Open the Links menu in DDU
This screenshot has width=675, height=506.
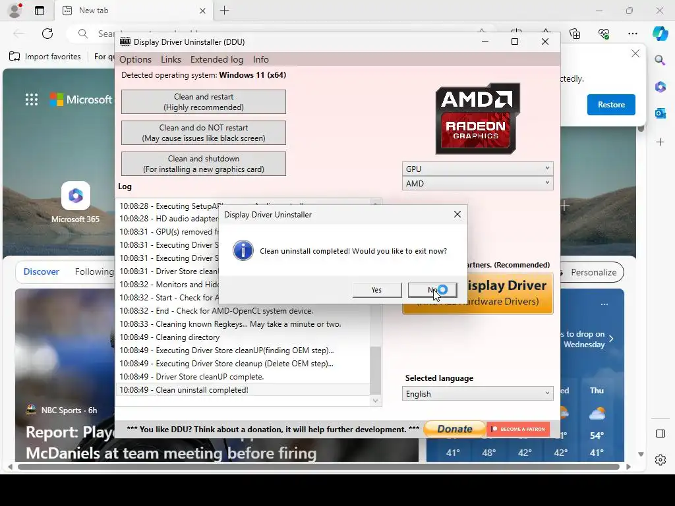tap(171, 59)
